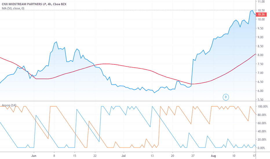Click the Aroon 80.00% scale label

[x=262, y=115]
